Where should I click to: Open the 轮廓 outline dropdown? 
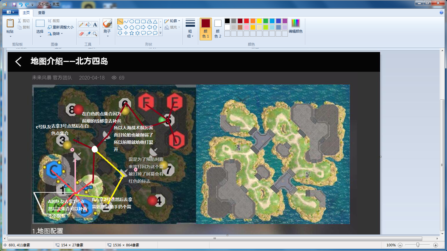(x=172, y=21)
